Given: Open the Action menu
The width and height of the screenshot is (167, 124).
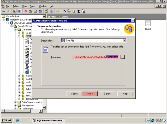Looking at the screenshot, I should tap(16, 6).
